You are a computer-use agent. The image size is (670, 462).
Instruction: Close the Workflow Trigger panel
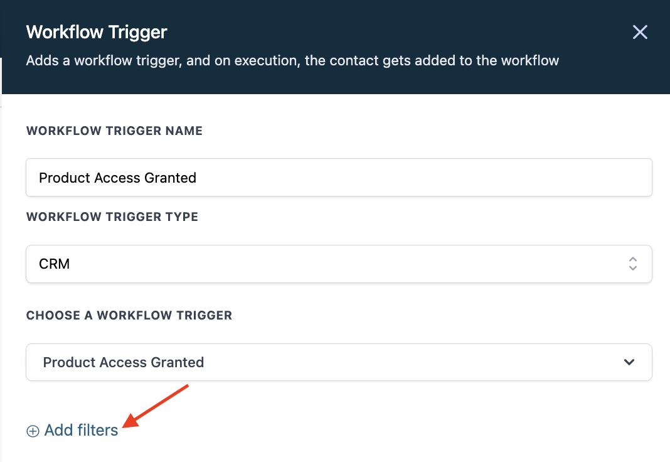(640, 32)
